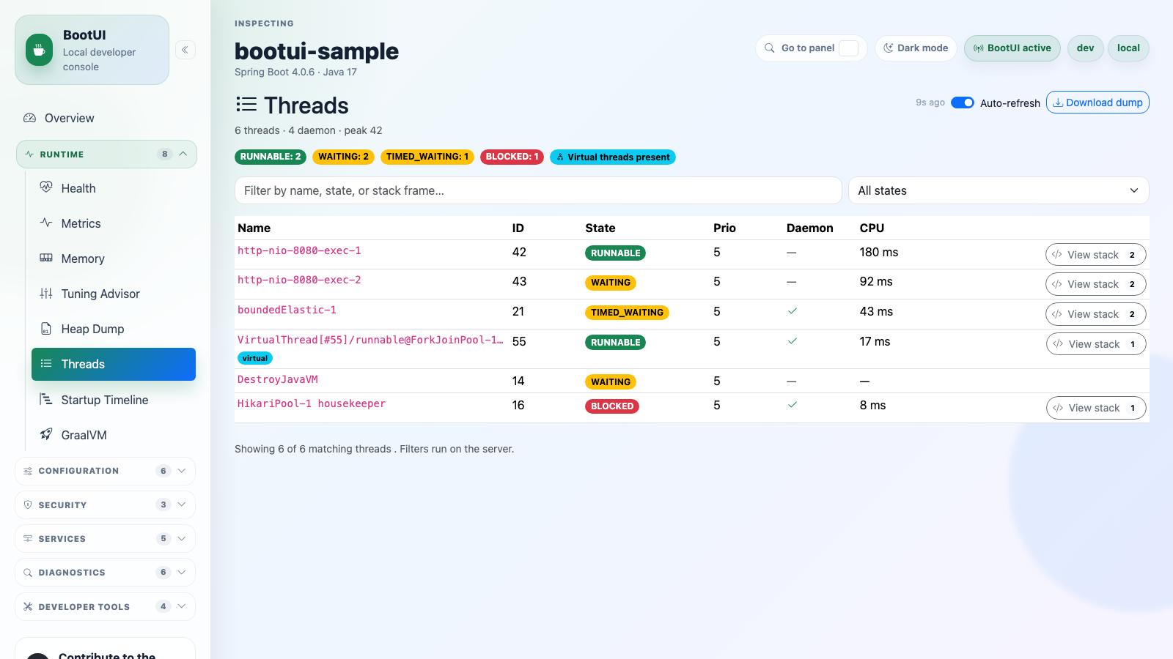Click the BootUI coffee cup logo
1173x659 pixels.
pyautogui.click(x=39, y=50)
